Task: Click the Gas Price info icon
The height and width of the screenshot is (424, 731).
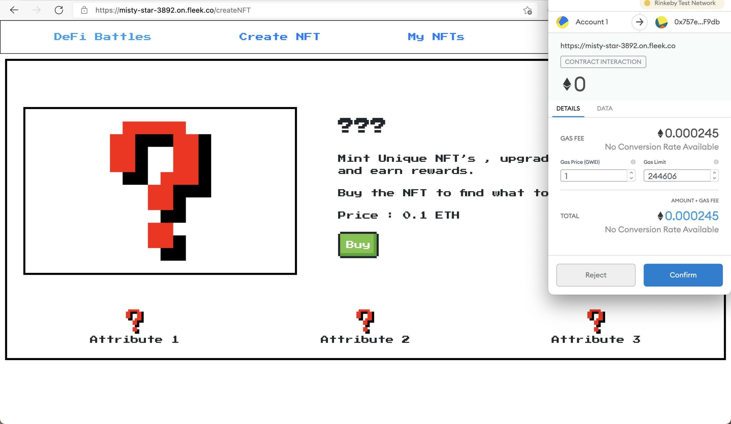Action: click(633, 162)
